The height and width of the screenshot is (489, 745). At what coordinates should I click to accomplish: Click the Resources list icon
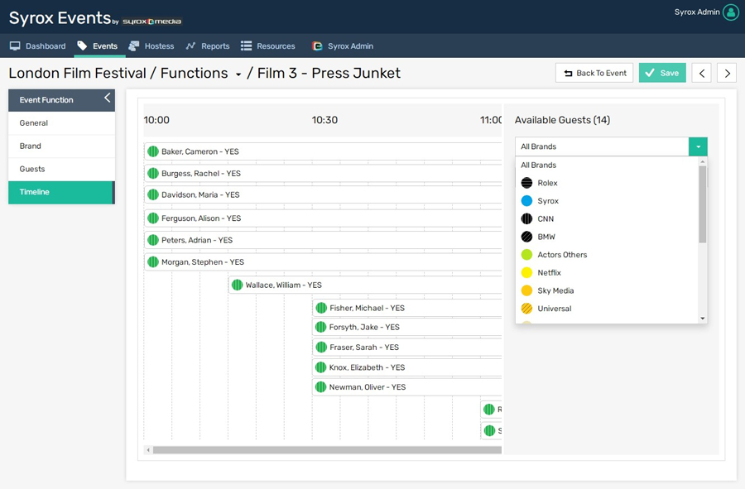click(246, 46)
